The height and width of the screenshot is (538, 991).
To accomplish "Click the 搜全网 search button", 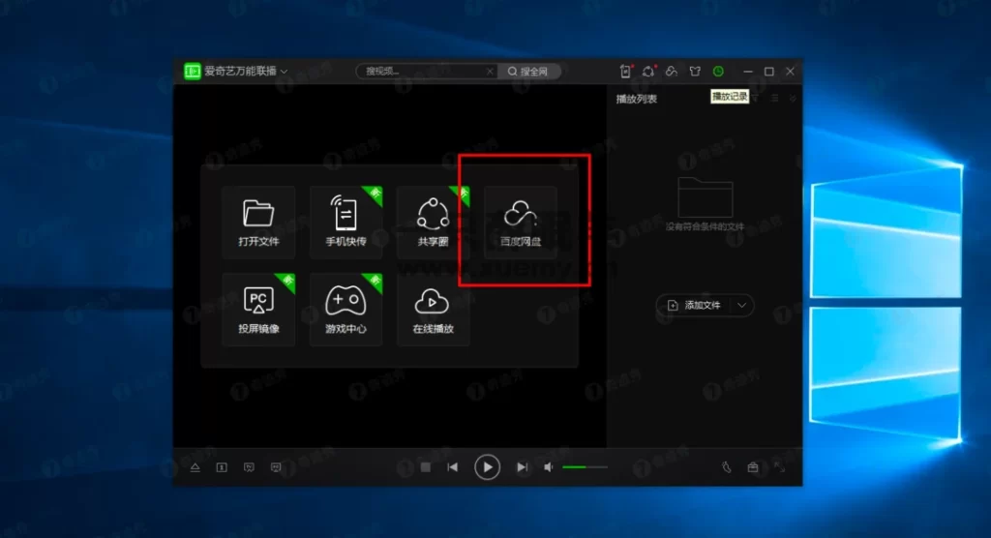I will point(528,72).
